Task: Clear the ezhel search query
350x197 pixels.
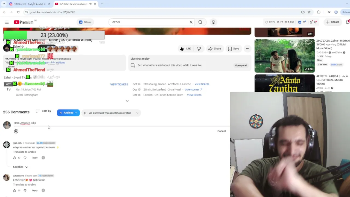Action: pos(191,22)
